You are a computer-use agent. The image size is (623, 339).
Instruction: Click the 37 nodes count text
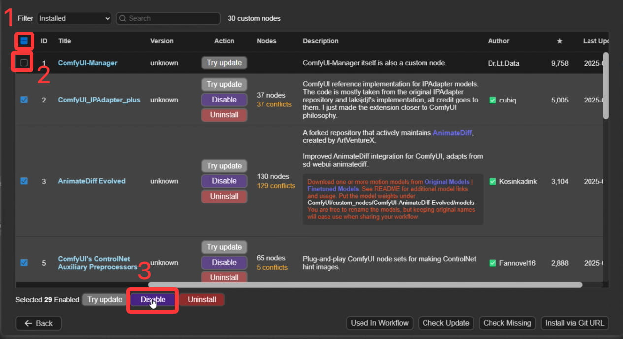click(271, 95)
